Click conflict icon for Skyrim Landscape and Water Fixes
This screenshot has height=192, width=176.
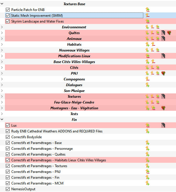(147, 21)
